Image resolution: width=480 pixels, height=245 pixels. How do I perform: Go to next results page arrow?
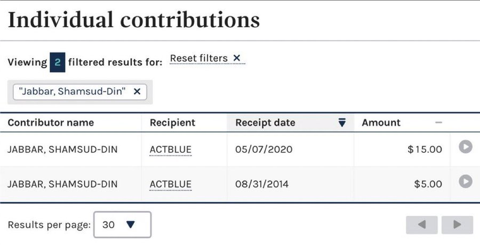[x=457, y=225]
